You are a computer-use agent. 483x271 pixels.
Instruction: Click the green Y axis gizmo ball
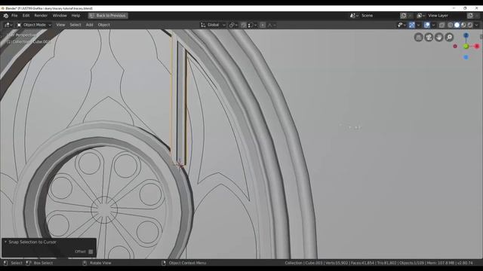coord(466,47)
